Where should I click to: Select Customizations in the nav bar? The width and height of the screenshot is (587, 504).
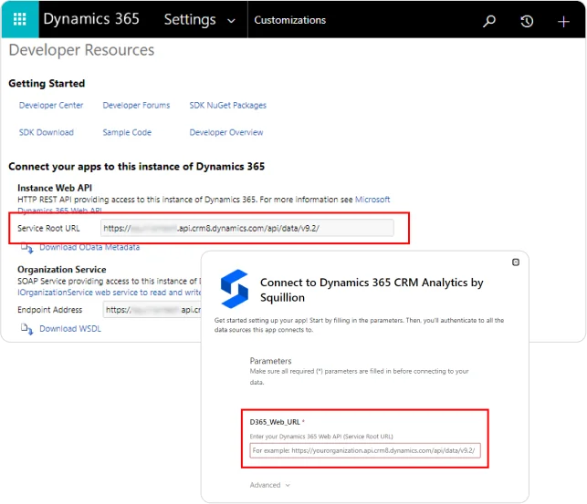(x=289, y=20)
